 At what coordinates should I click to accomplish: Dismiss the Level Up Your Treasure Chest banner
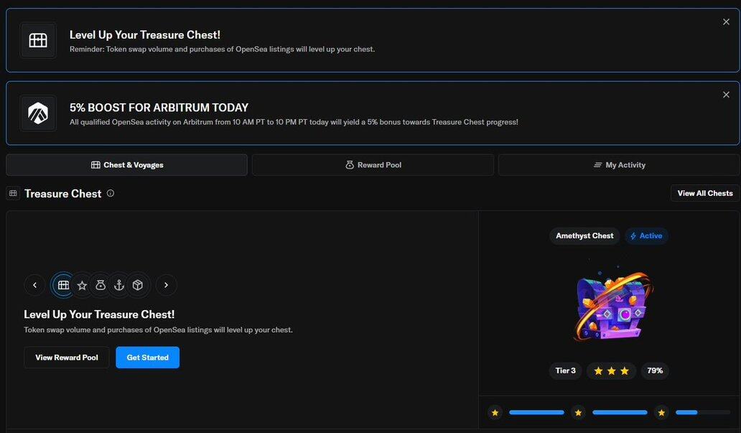click(x=726, y=22)
